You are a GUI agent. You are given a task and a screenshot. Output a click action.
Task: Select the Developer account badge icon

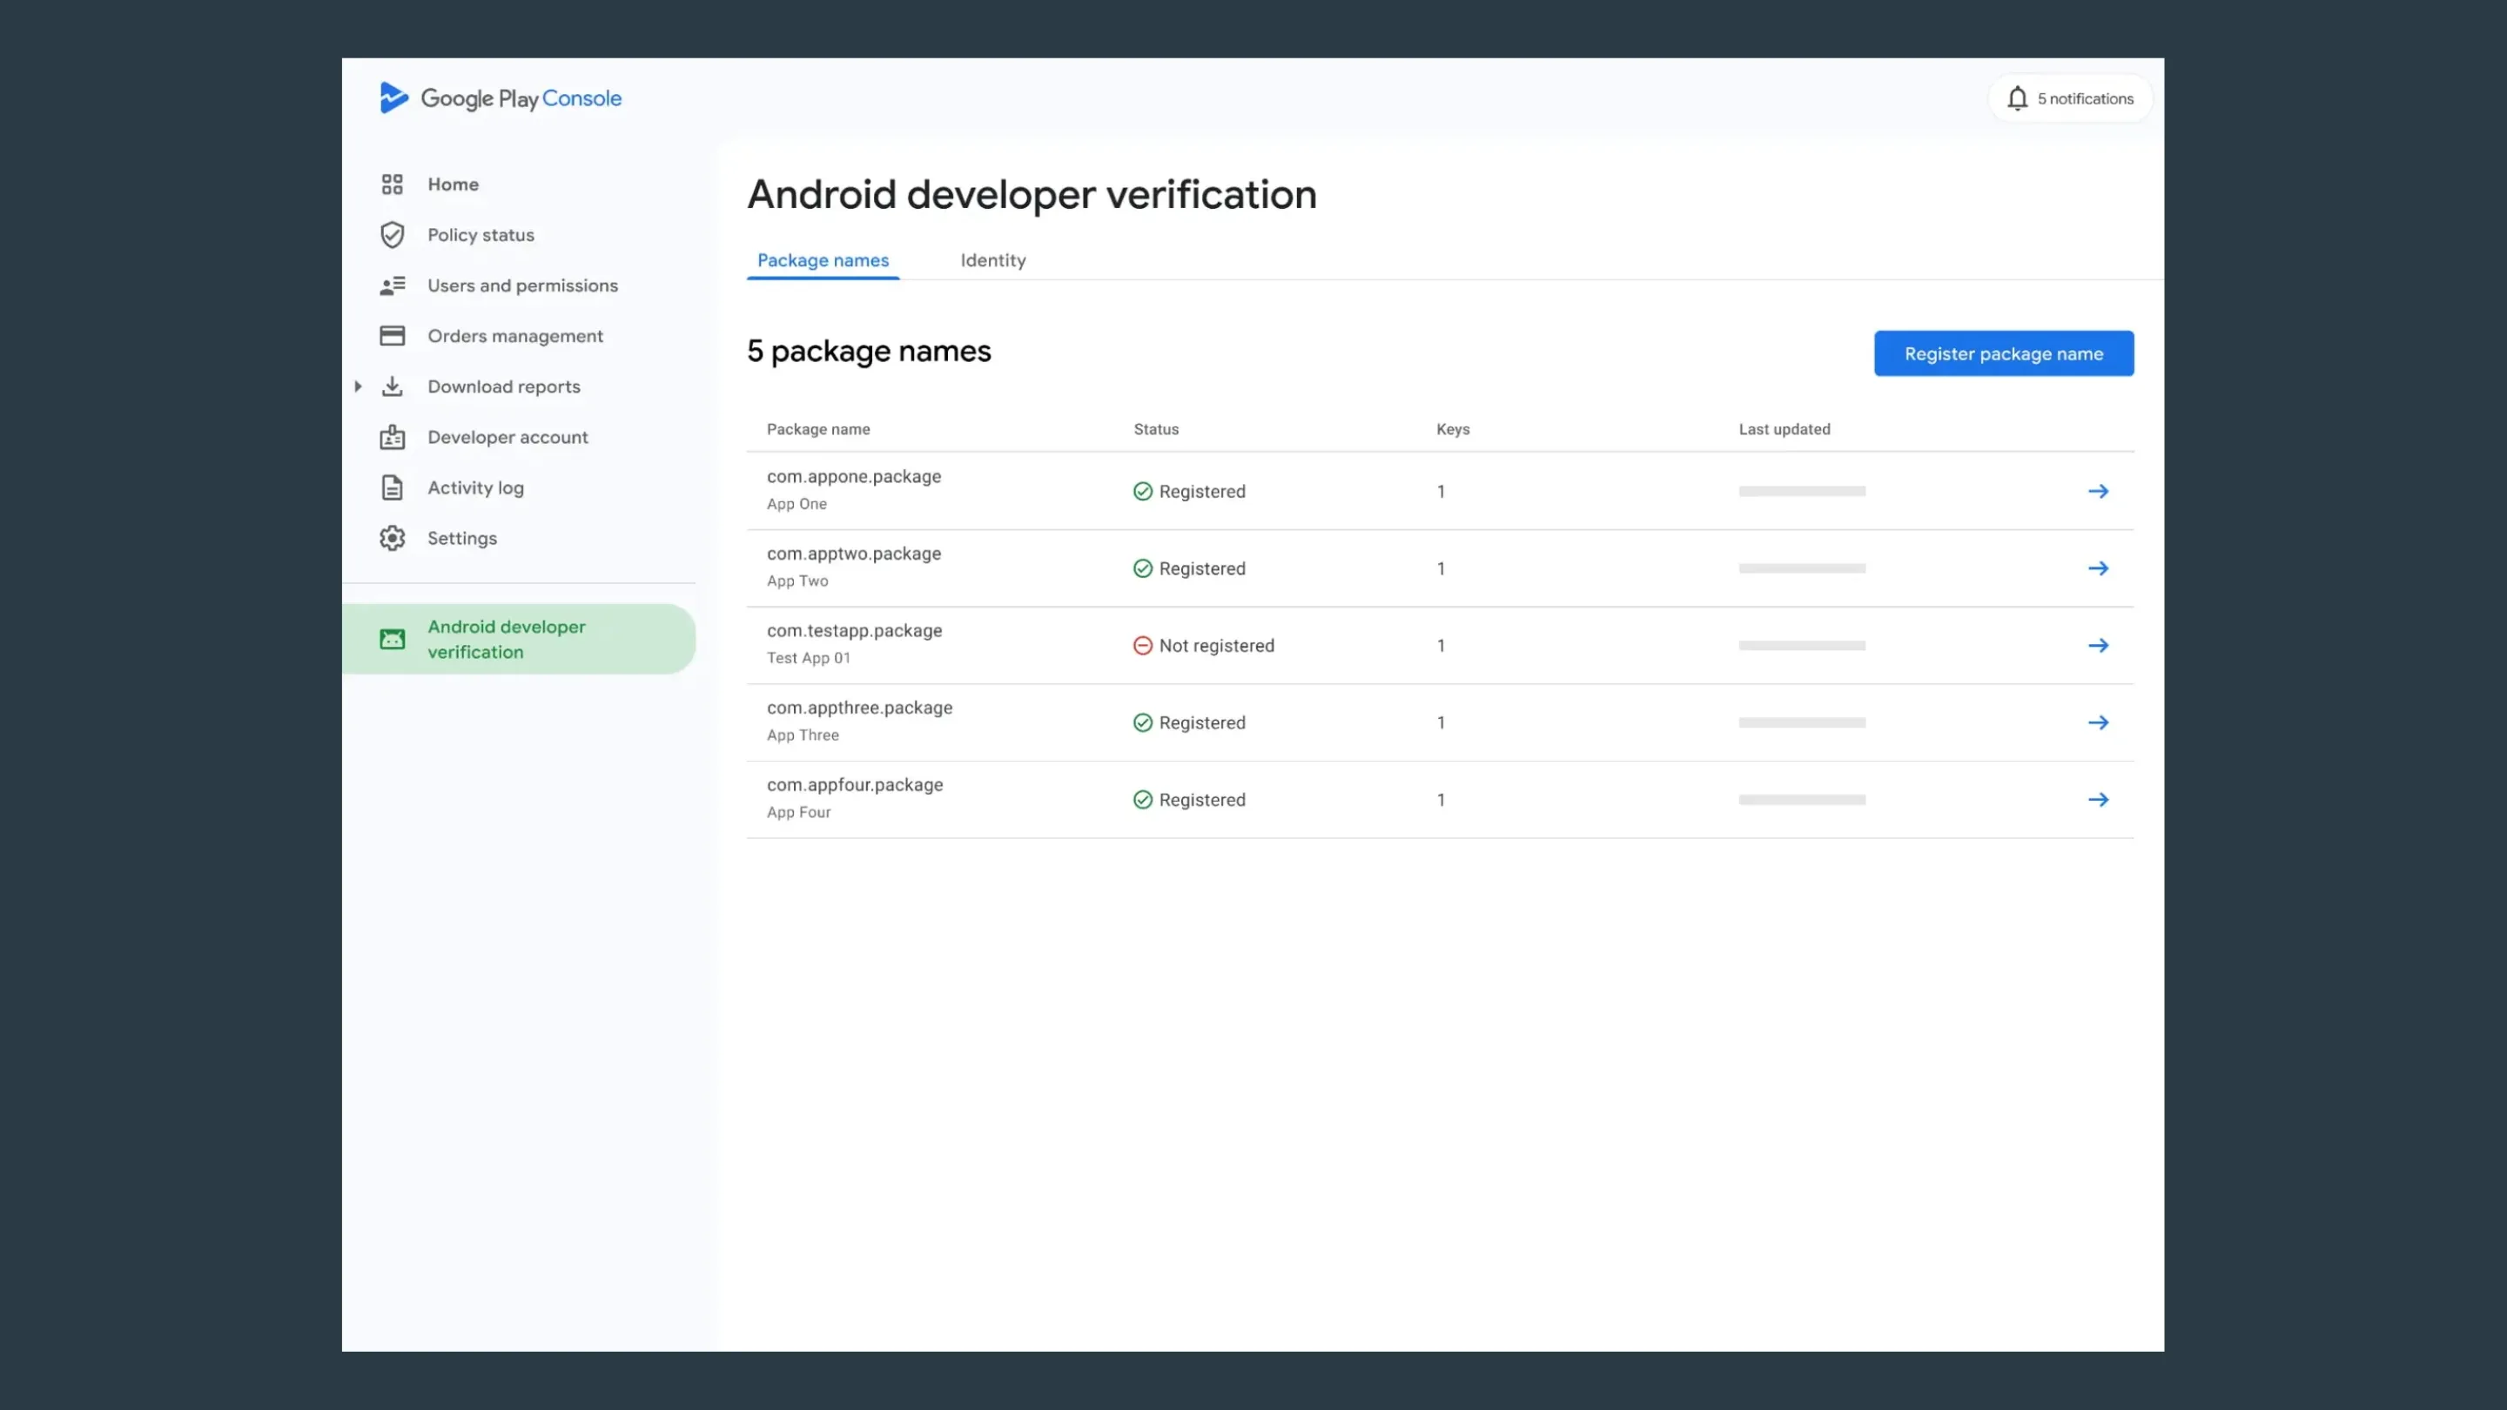click(x=393, y=437)
